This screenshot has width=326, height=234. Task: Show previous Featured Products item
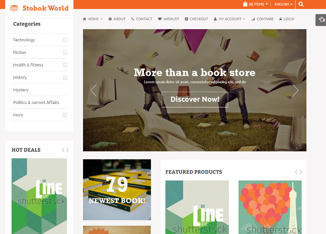click(296, 172)
